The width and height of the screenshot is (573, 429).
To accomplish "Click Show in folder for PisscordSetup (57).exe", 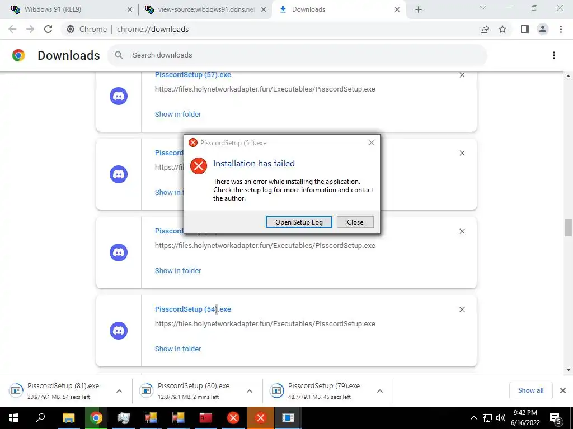I will tap(178, 114).
